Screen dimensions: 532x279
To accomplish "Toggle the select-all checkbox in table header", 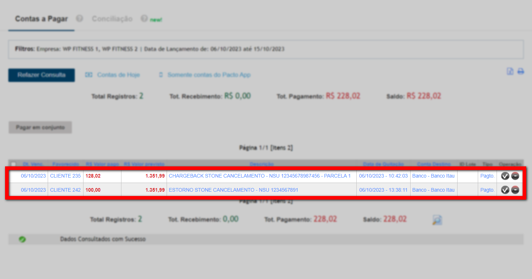I will point(13,164).
